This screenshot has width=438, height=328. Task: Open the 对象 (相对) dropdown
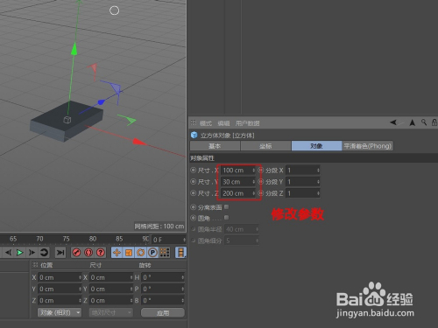pos(60,312)
